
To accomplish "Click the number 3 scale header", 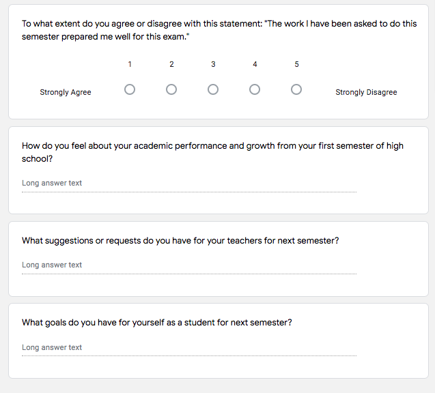I will tap(213, 64).
